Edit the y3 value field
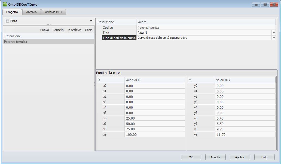This screenshot has height=164, width=281. click(245, 102)
